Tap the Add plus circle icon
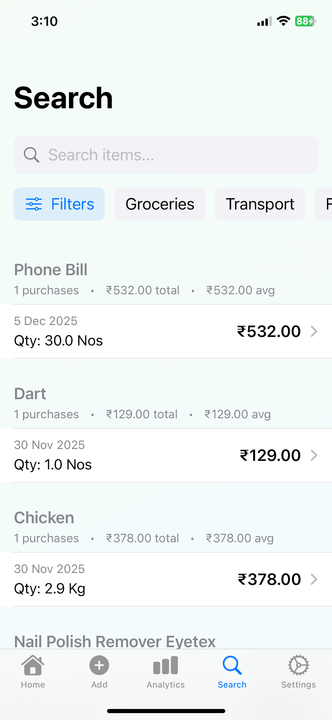Viewport: 332px width, 720px height. (x=99, y=665)
